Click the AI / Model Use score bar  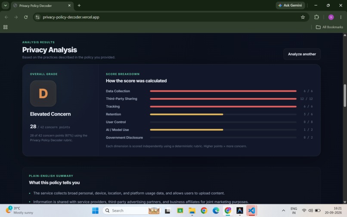[x=223, y=130]
